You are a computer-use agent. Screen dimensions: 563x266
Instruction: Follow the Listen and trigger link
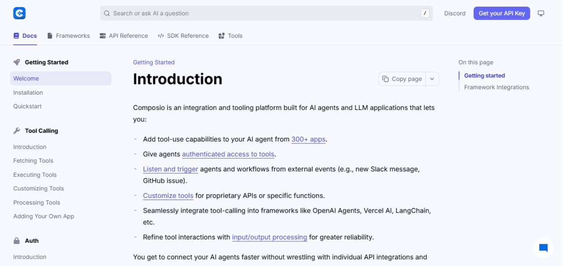[x=171, y=169]
